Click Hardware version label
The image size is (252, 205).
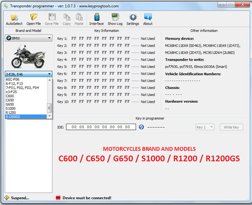(x=181, y=102)
